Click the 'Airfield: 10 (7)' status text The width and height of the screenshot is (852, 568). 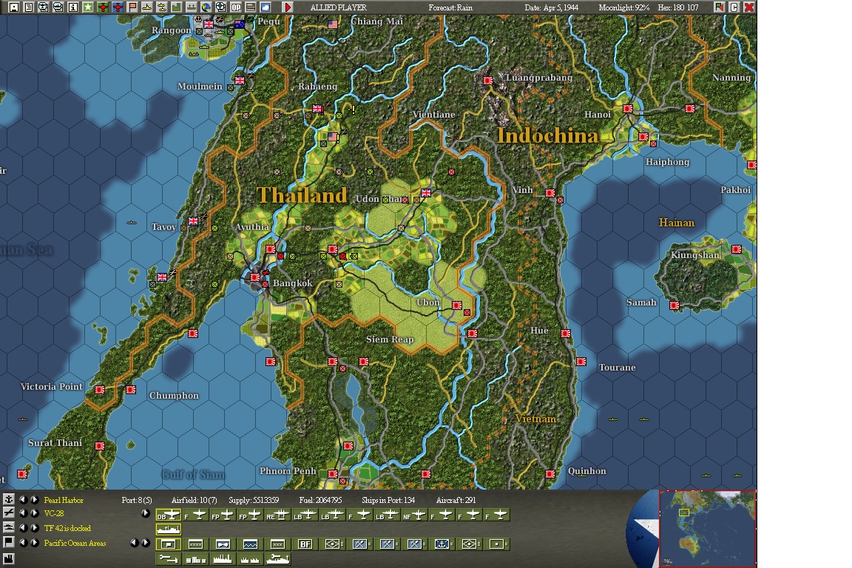[x=194, y=500]
